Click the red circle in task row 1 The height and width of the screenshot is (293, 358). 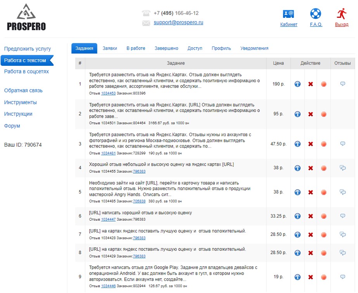(323, 84)
